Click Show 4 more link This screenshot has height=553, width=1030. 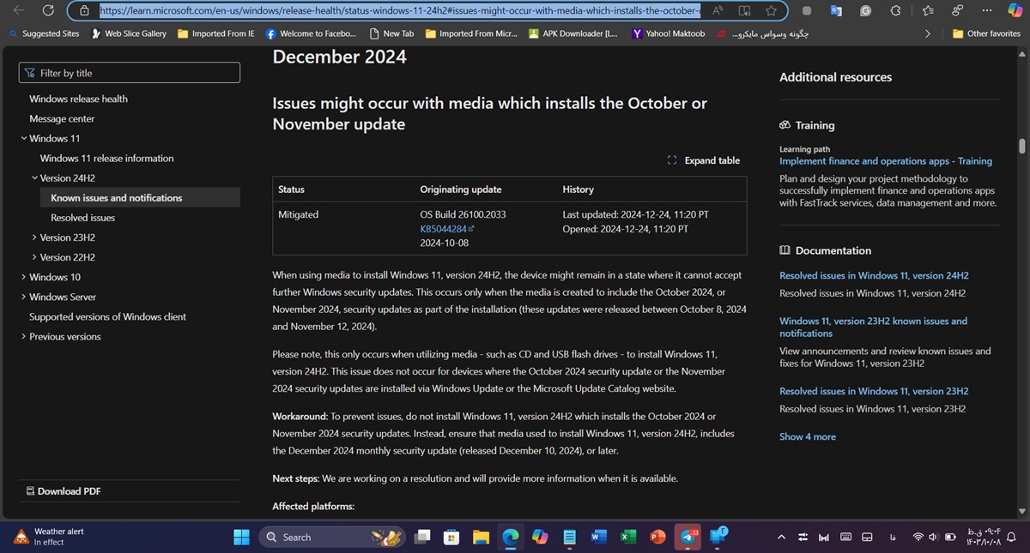[808, 436]
